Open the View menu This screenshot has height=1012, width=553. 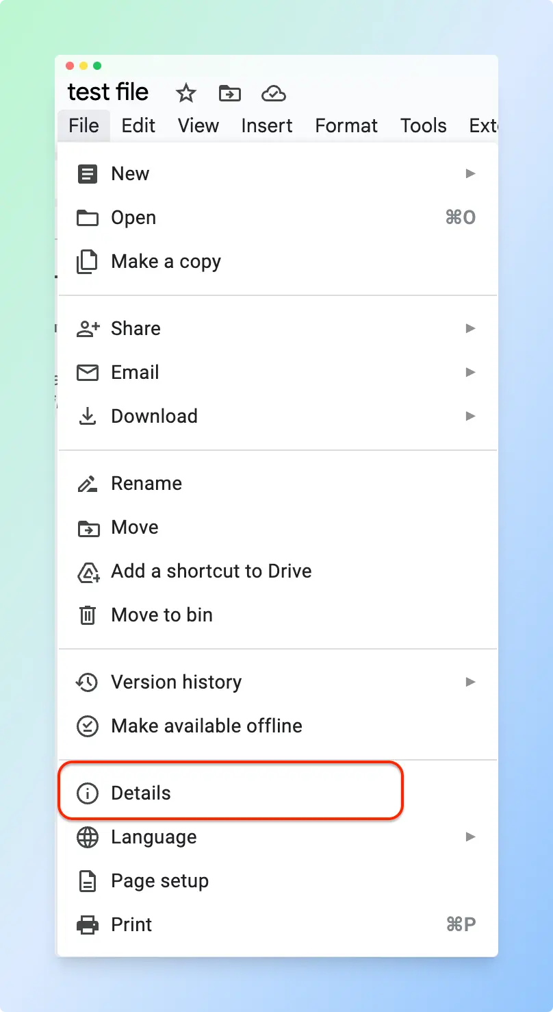(x=198, y=126)
